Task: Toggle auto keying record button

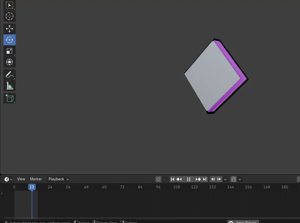Action: click(x=158, y=179)
